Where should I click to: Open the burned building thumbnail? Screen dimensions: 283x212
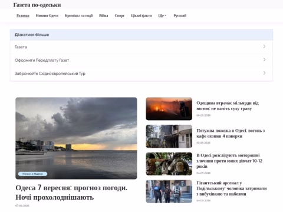click(169, 136)
